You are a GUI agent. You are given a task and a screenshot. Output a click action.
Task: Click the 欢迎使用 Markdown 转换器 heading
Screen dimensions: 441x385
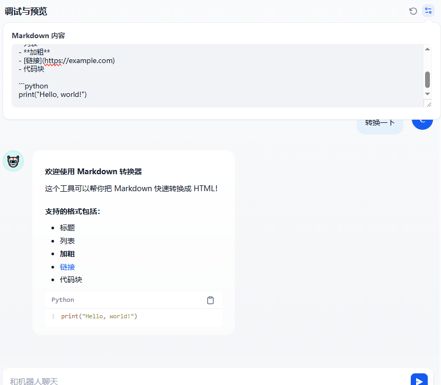click(93, 172)
